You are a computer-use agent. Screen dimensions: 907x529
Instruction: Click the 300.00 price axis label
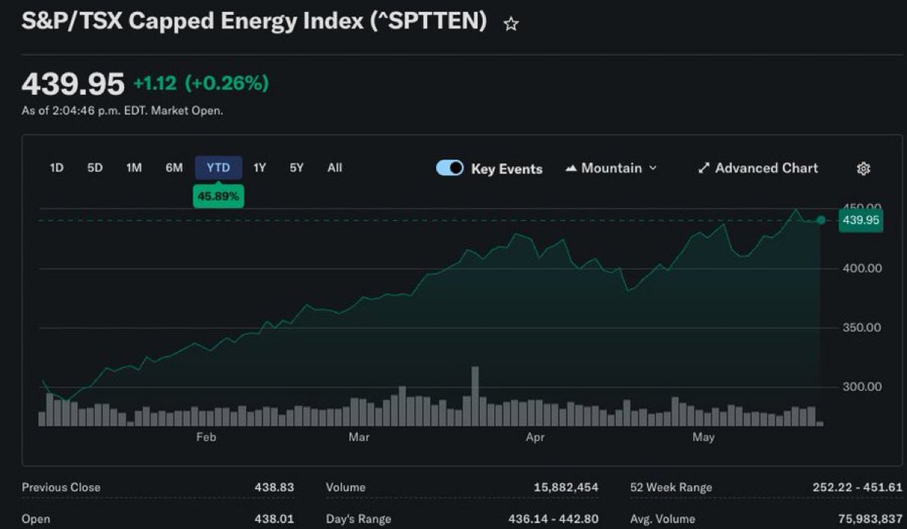861,387
